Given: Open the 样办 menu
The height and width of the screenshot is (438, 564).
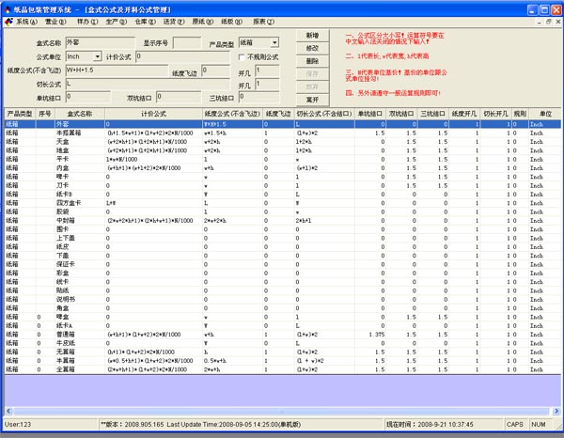Looking at the screenshot, I should (x=87, y=22).
